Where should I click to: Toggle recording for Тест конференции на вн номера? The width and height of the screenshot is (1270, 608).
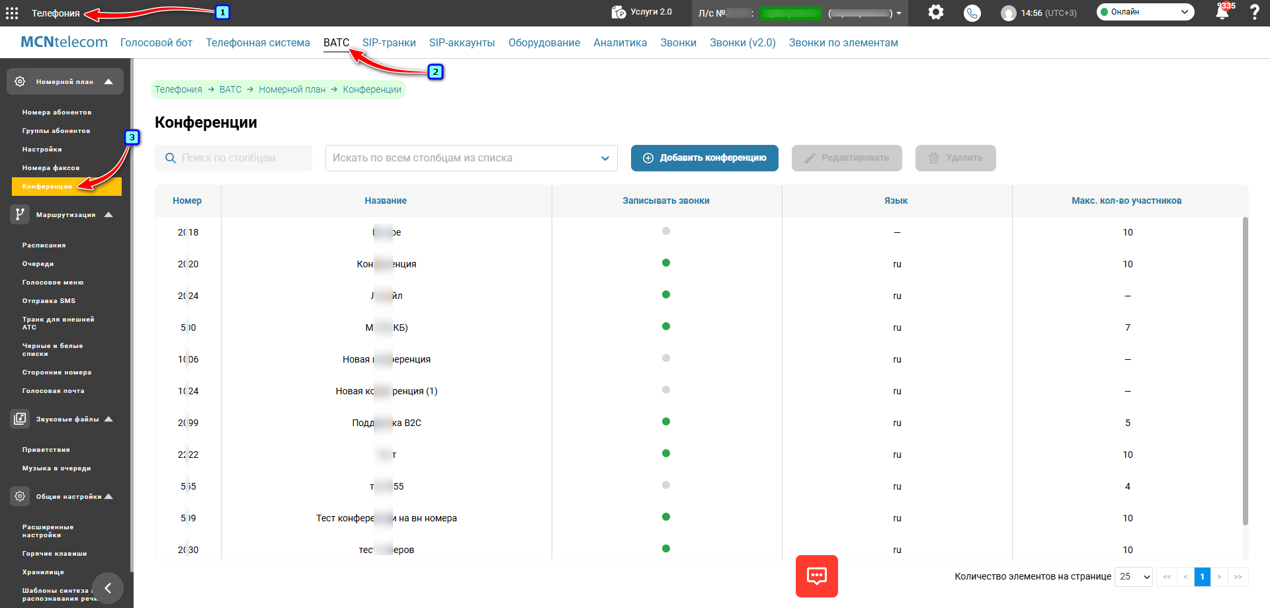[666, 517]
